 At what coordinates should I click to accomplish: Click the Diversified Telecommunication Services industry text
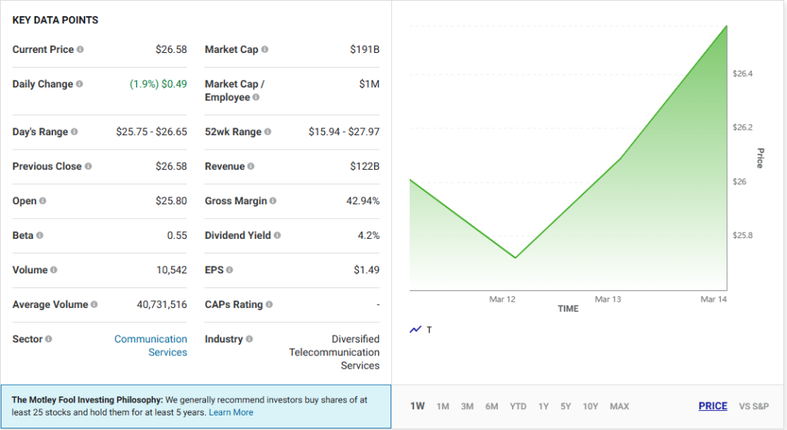click(x=334, y=352)
